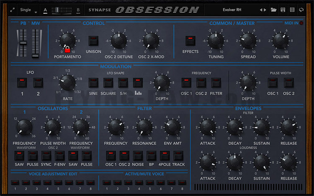Screen dimensions: 314x196
Task: Enable LFO frequency modulation for FILTER
Action: 216,83
